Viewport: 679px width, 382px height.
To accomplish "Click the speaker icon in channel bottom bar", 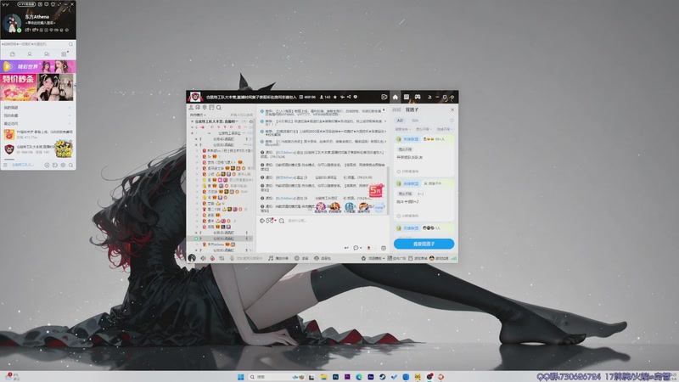I will click(x=203, y=258).
